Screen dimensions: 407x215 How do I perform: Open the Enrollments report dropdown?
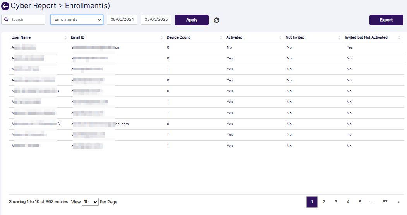[x=77, y=20]
